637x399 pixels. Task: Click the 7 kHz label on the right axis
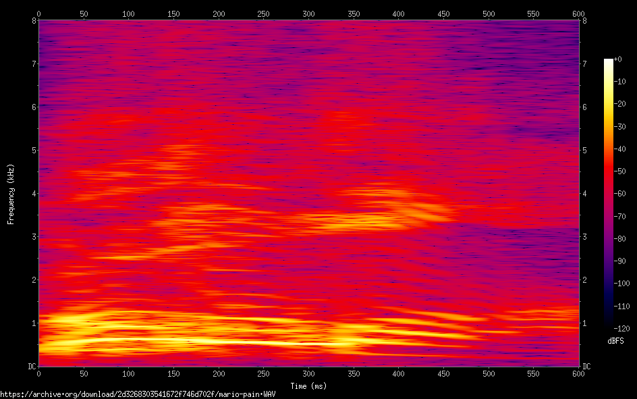pos(585,63)
